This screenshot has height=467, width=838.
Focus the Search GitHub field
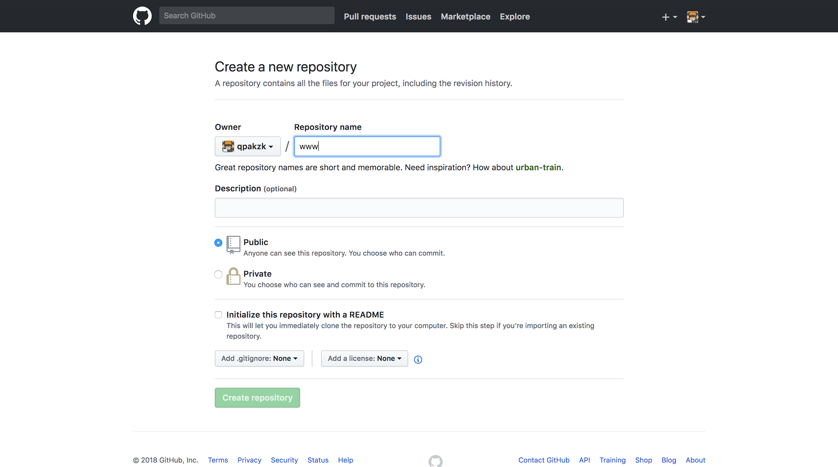(x=247, y=15)
